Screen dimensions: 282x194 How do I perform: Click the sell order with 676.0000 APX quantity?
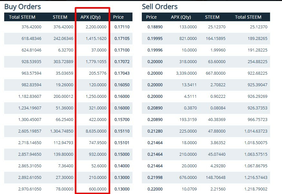pos(186,178)
